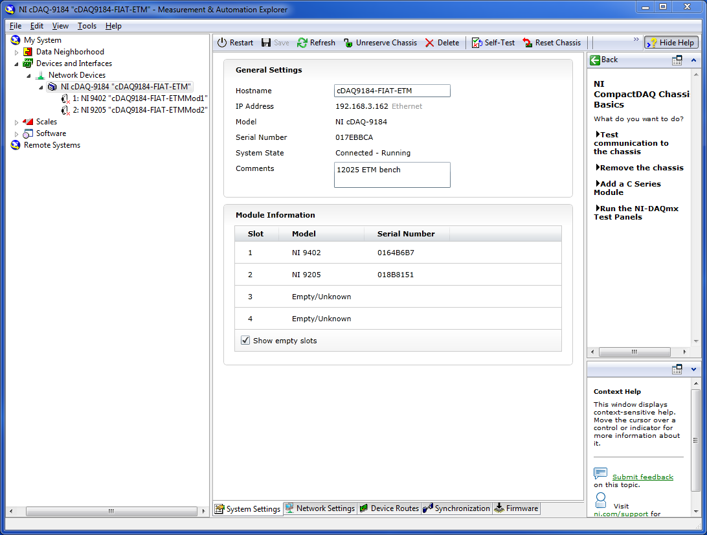
Task: Select slot 1 NI 9402 table row
Action: (398, 253)
